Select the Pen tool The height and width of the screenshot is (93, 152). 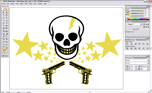click(4, 18)
